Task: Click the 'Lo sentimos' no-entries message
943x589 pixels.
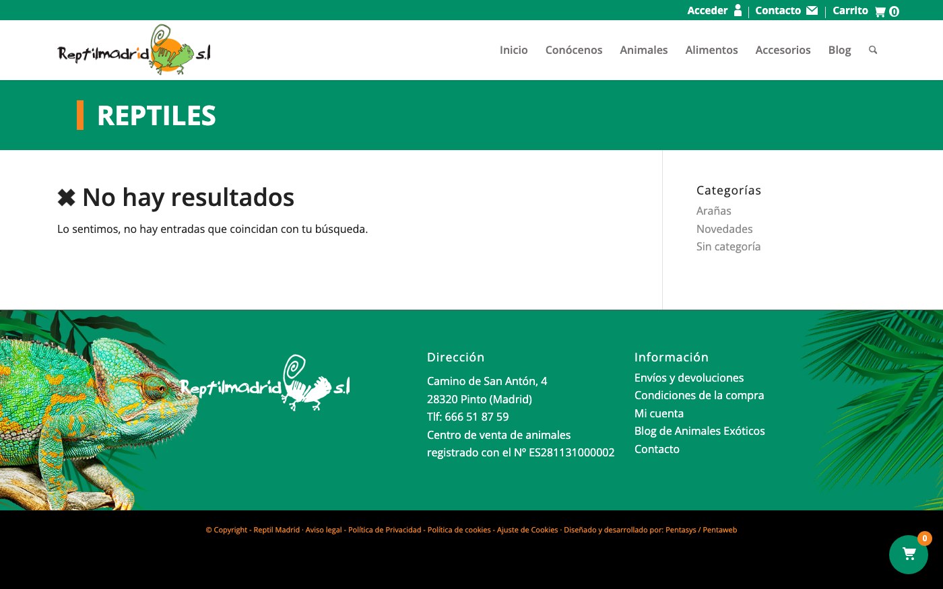Action: coord(212,229)
